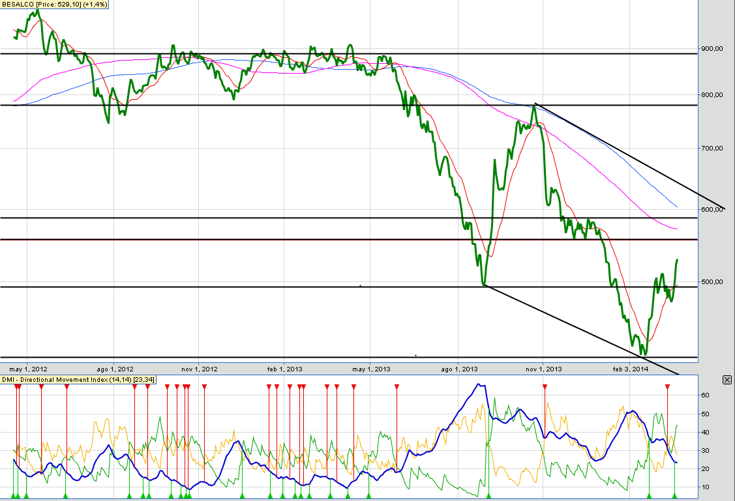
Task: Select the BESALCO price title label
Action: [x=54, y=4]
